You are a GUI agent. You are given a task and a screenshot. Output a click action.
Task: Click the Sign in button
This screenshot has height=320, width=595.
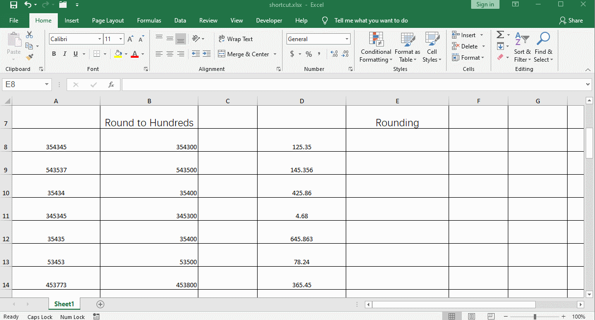[485, 4]
